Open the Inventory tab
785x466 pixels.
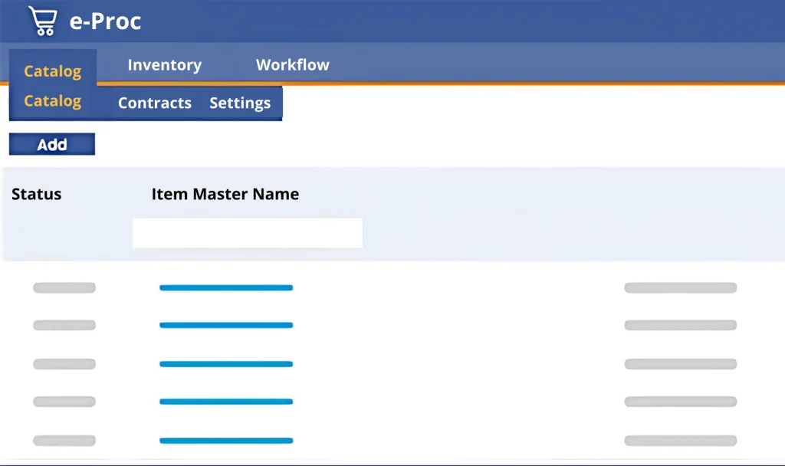164,65
